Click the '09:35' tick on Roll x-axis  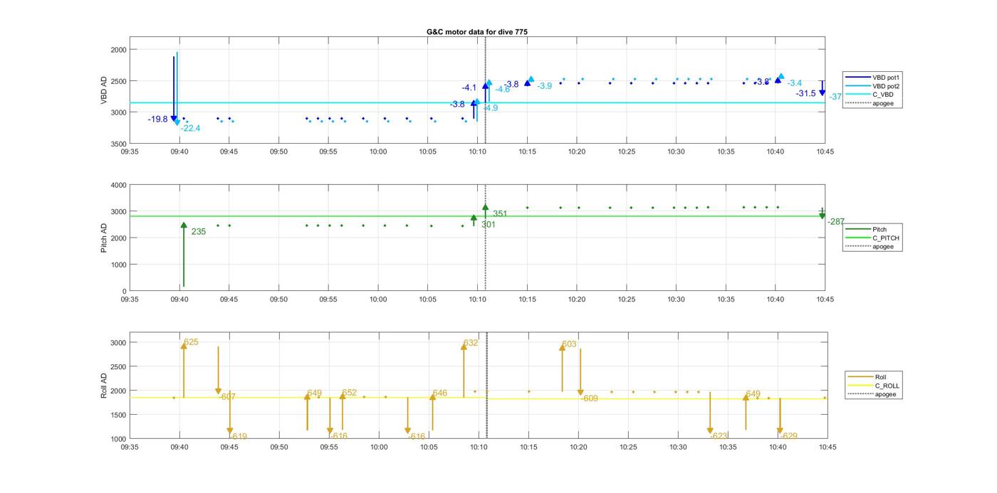pyautogui.click(x=130, y=447)
